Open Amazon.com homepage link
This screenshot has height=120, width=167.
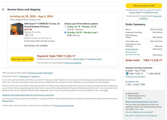[64, 105]
